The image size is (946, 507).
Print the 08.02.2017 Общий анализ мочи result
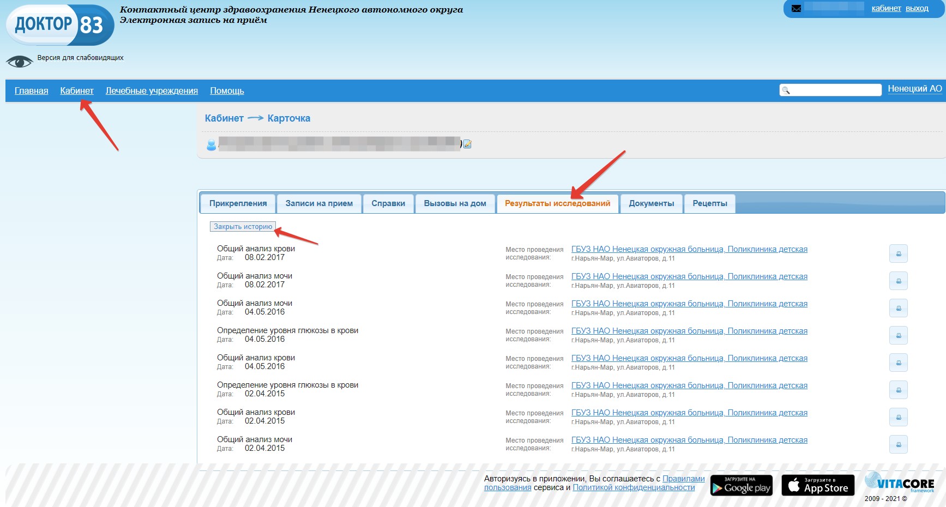point(898,281)
